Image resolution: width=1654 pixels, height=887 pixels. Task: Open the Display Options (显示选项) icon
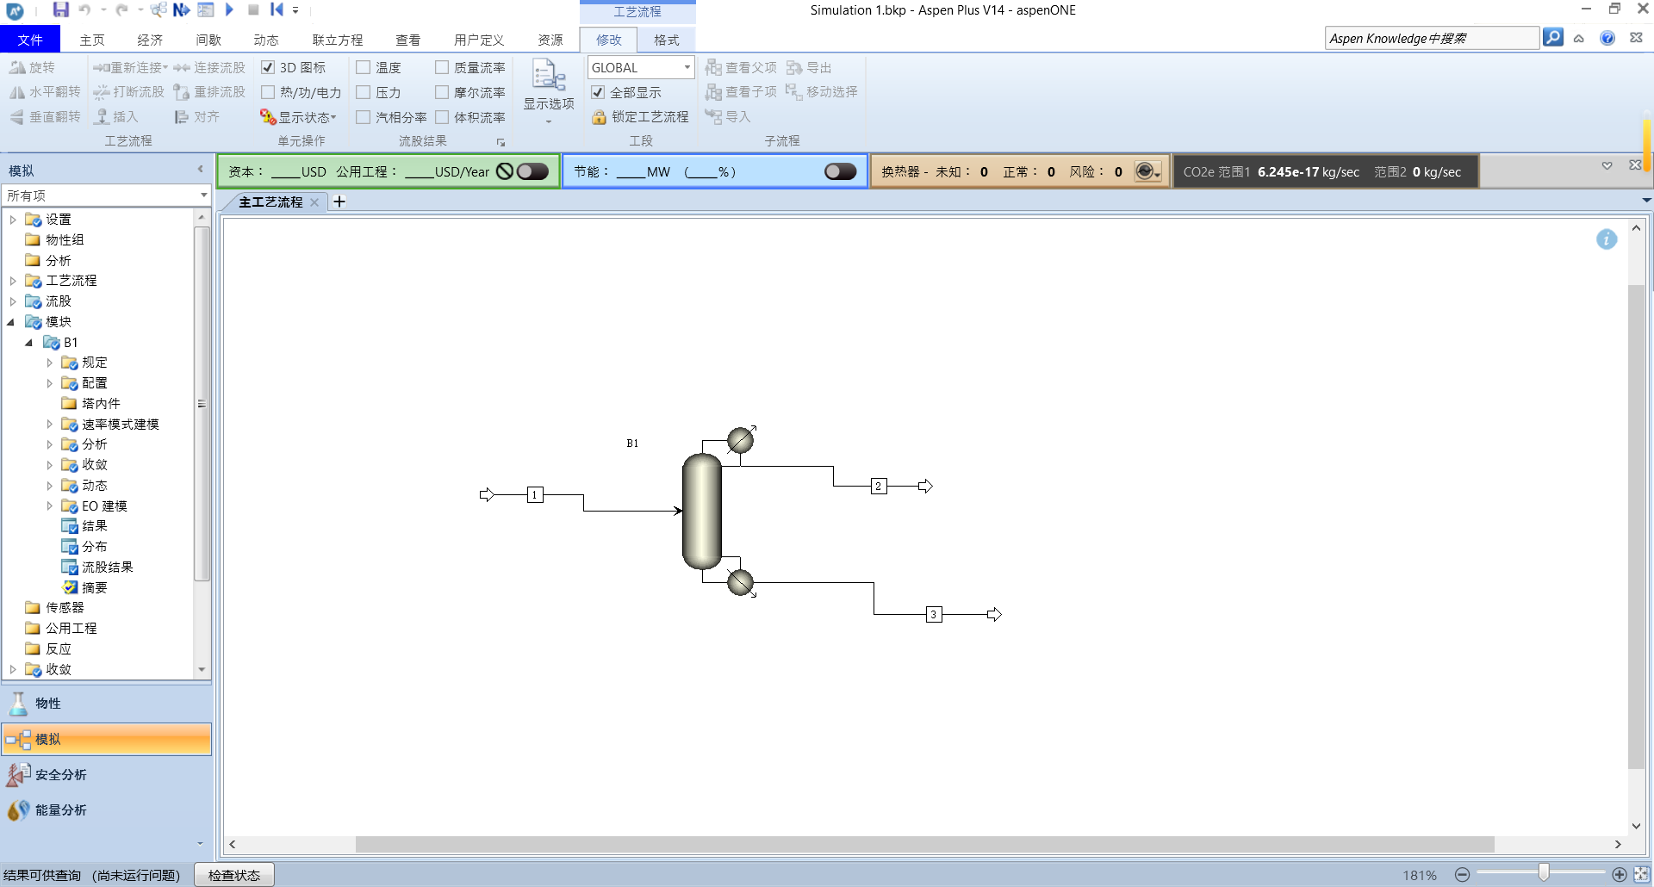[549, 78]
